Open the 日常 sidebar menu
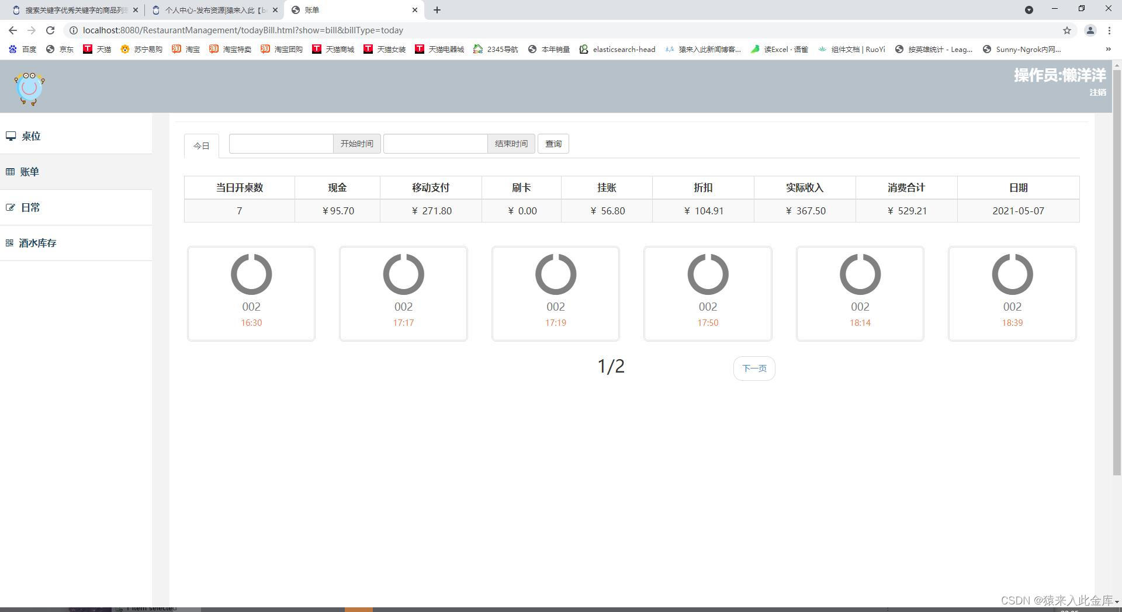This screenshot has width=1122, height=612. [76, 207]
